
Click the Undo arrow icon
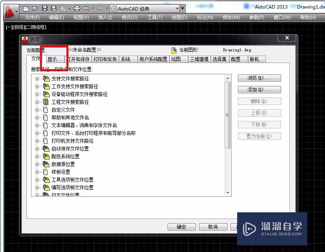(86, 8)
